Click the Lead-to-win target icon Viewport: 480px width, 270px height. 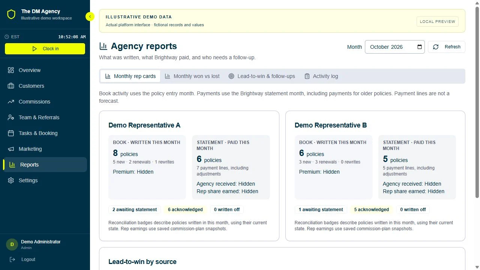[x=231, y=76]
